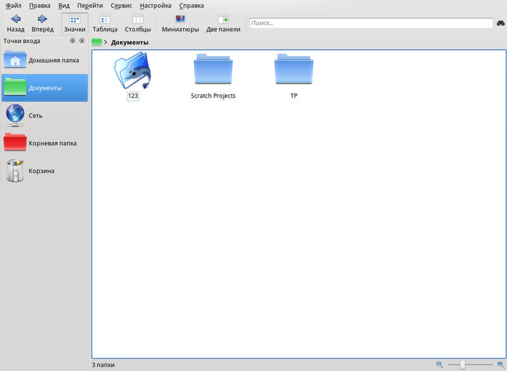Close the Точки входа panel

coord(82,41)
